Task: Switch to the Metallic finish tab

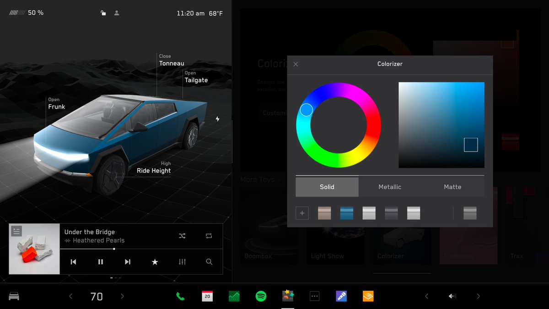Action: [x=390, y=187]
